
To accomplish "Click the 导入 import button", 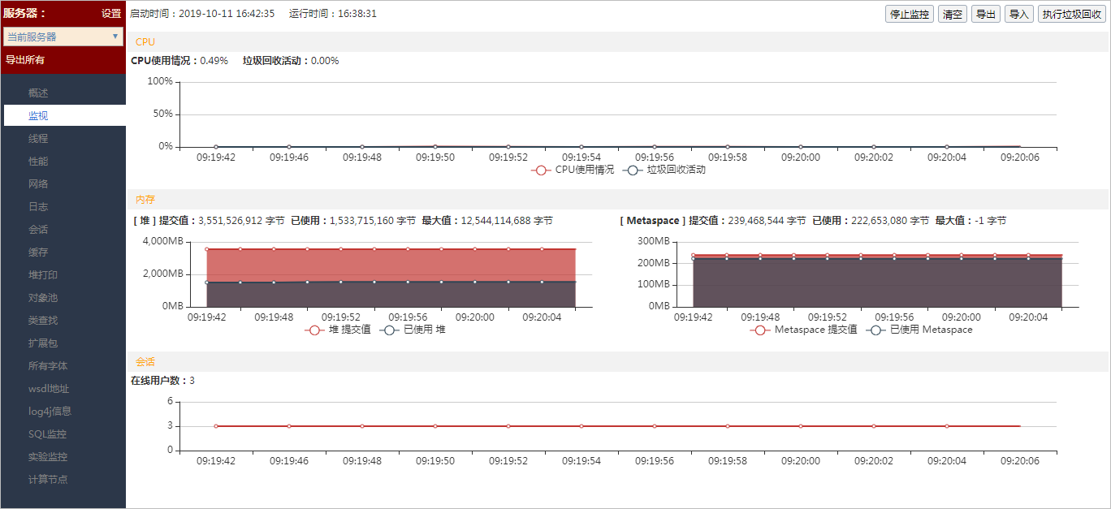I will pyautogui.click(x=1018, y=14).
